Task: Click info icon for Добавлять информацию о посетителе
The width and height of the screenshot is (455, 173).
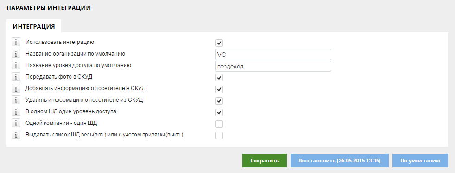Action: coord(16,89)
